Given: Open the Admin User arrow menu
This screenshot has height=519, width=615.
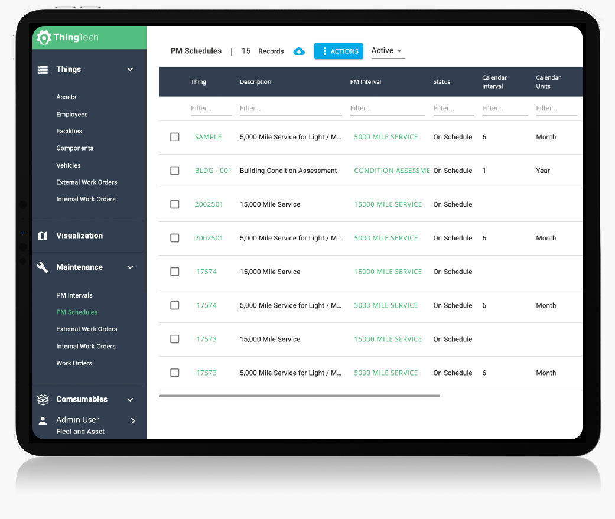Looking at the screenshot, I should pos(133,420).
